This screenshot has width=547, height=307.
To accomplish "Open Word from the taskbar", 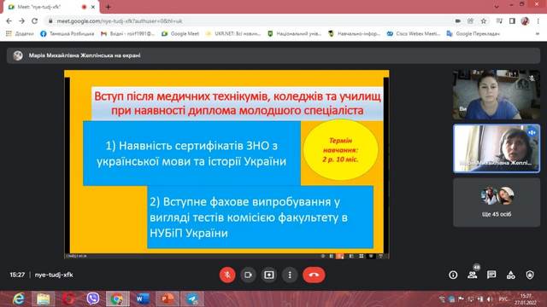I will coord(143,299).
